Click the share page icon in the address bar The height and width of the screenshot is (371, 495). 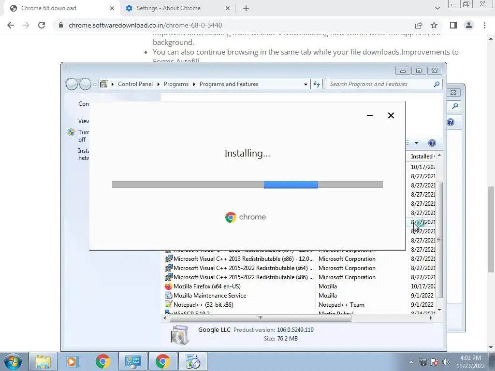coord(419,25)
